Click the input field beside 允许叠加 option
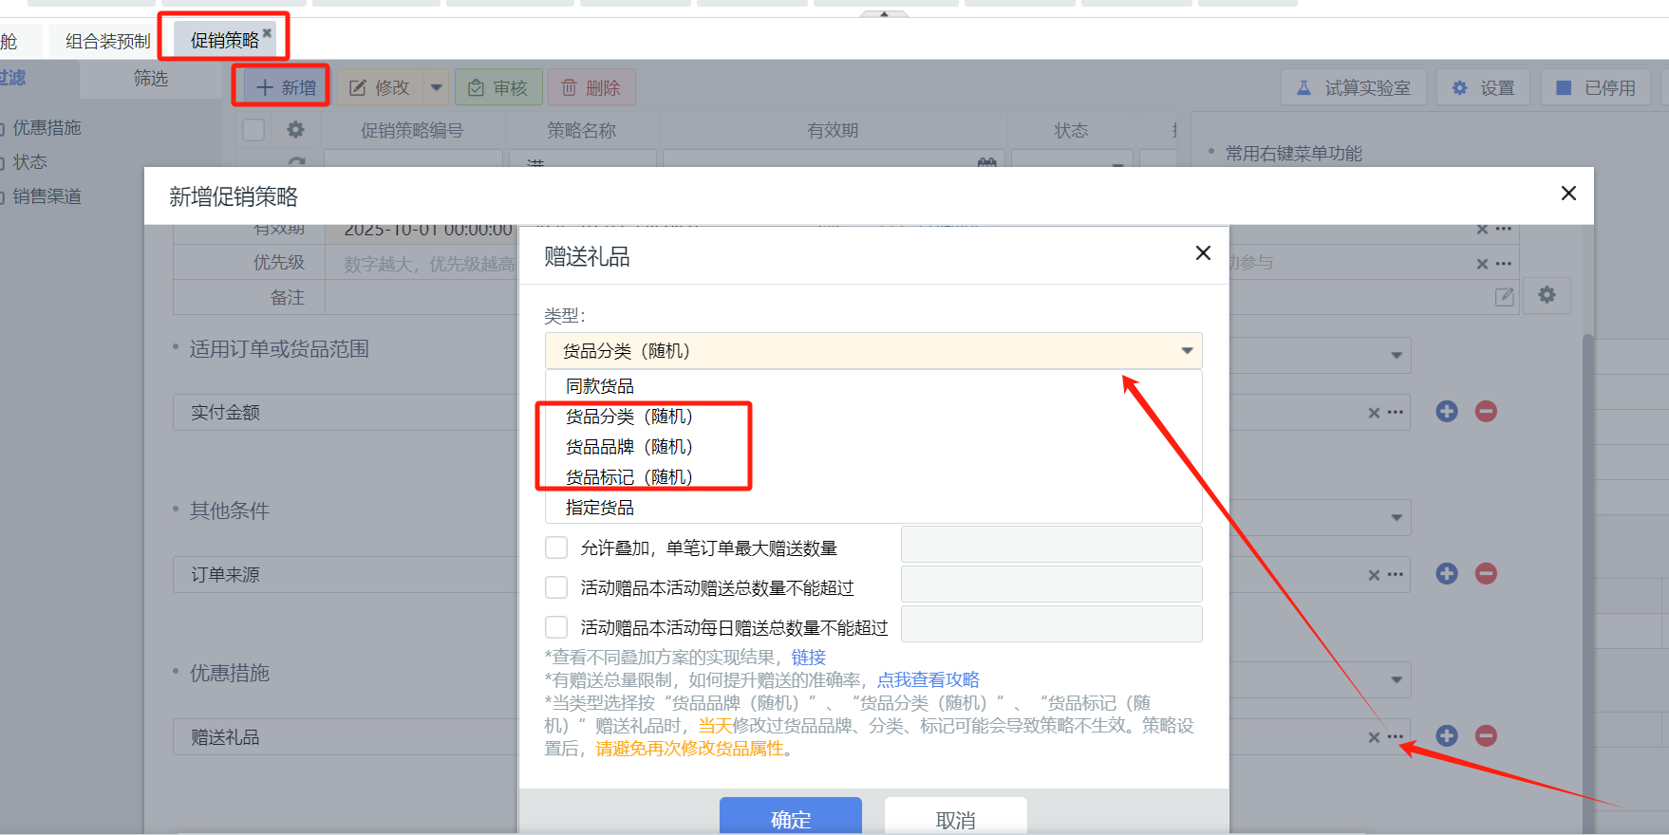The height and width of the screenshot is (835, 1669). (1051, 546)
